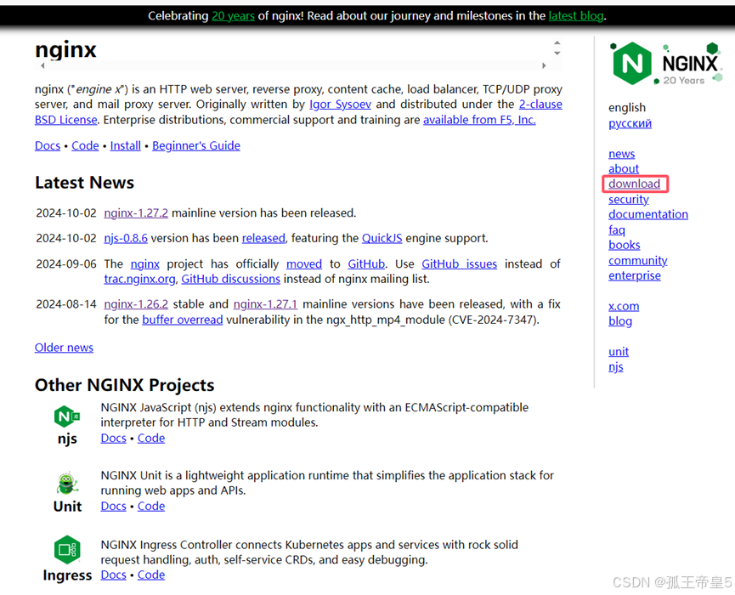Open the nginx-1.27.1 mainline link
Image resolution: width=735 pixels, height=595 pixels.
click(x=265, y=304)
